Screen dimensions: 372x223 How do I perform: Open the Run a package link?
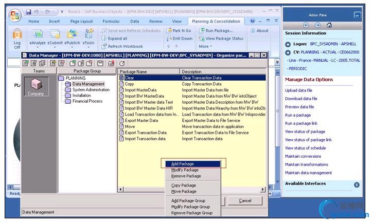pyautogui.click(x=298, y=115)
